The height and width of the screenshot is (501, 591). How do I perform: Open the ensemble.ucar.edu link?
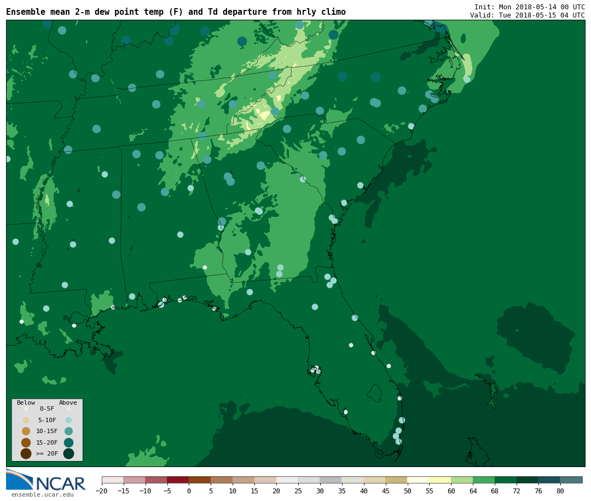tap(42, 494)
